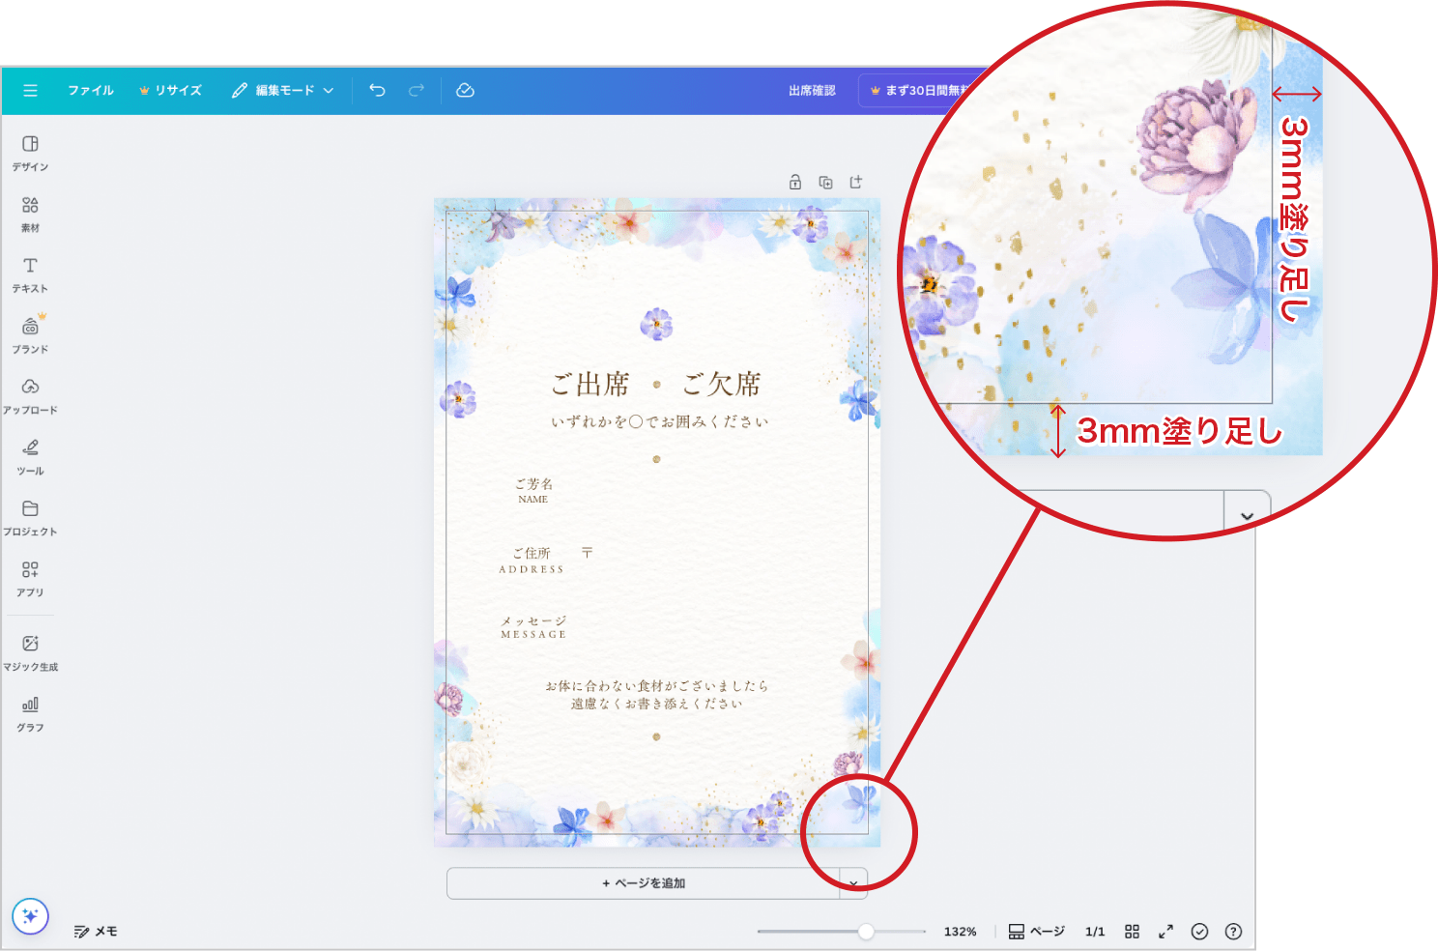Click the 出席確認 button
The width and height of the screenshot is (1438, 951).
[811, 90]
